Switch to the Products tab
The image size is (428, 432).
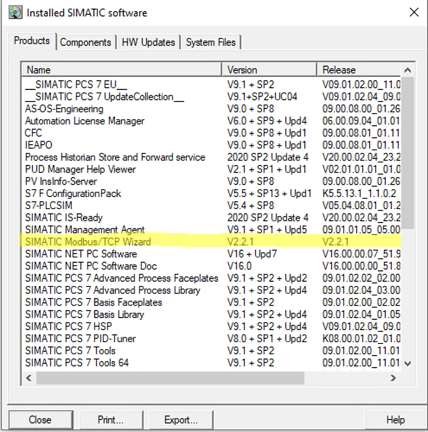pos(32,41)
